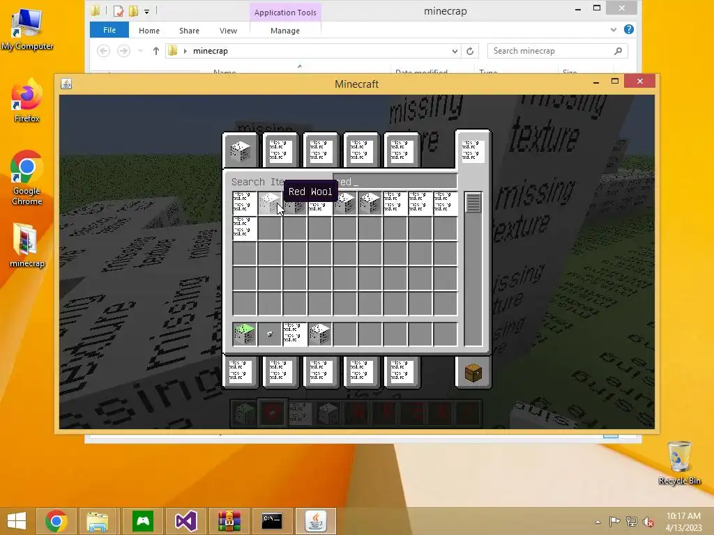The width and height of the screenshot is (714, 535).
Task: Open the Customize Quick Access Toolbar dropdown
Action: pyautogui.click(x=146, y=11)
